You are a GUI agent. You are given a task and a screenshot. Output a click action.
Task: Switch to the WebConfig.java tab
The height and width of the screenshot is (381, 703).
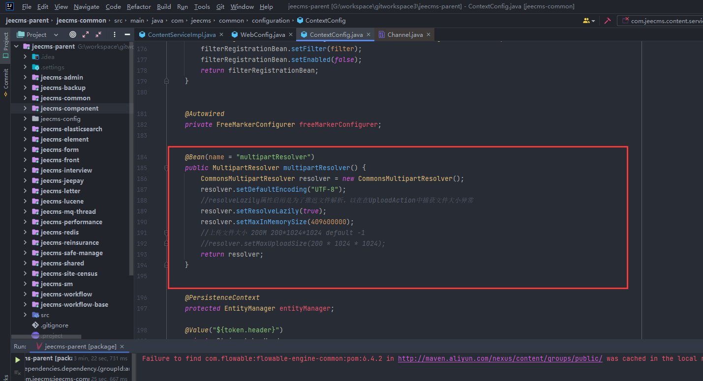coord(262,34)
